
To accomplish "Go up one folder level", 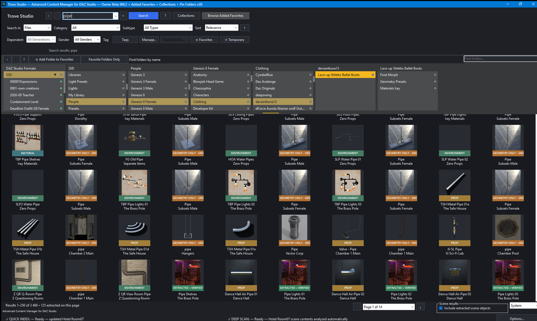I will point(24,59).
